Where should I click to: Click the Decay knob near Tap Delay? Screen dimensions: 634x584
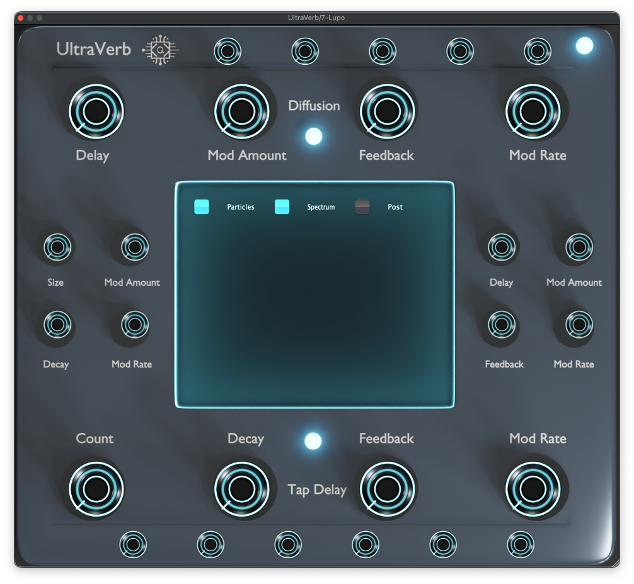[x=243, y=488]
